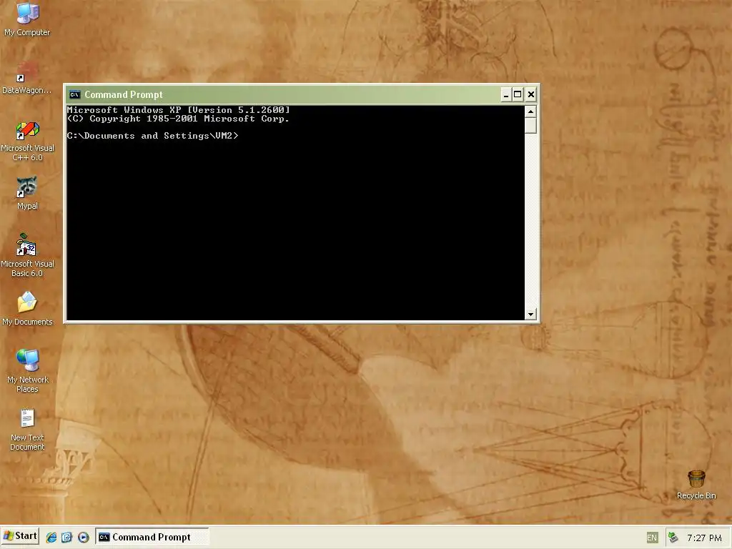Click Command Prompt scrollbar up arrow

click(530, 112)
